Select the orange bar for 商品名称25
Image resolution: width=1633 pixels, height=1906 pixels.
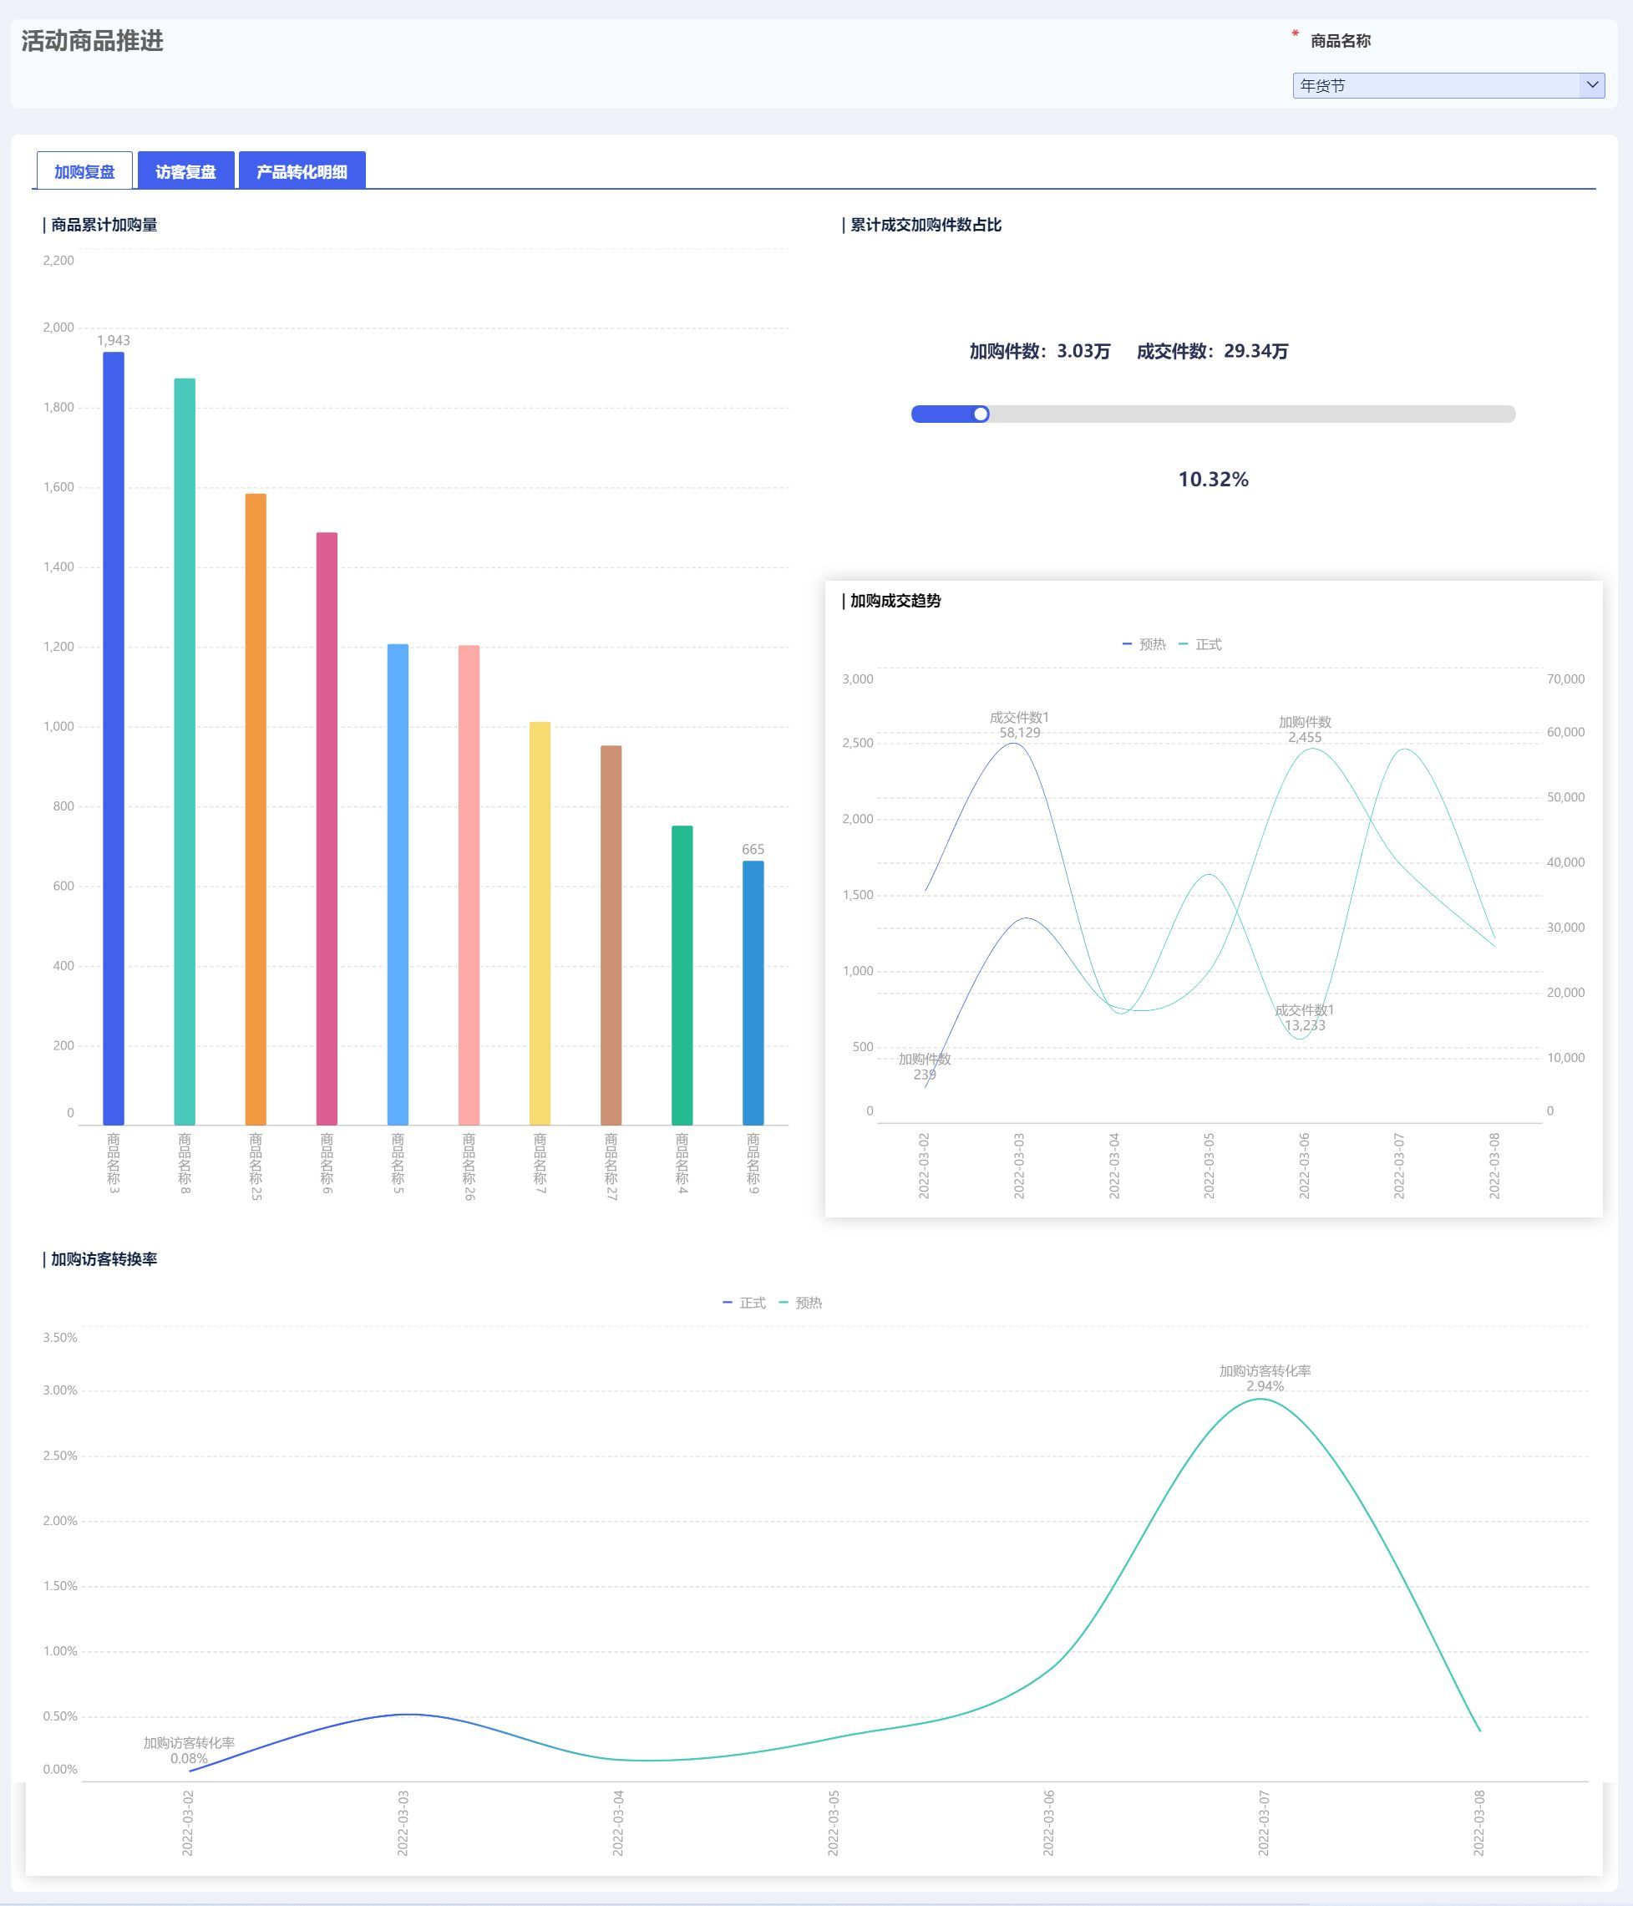pyautogui.click(x=256, y=810)
